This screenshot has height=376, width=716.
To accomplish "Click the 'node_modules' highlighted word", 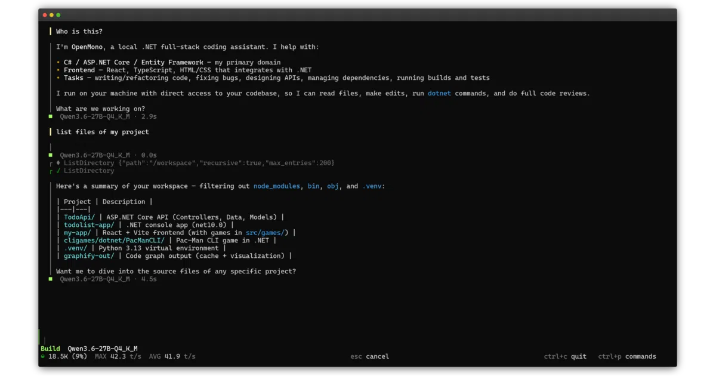I will pos(277,186).
